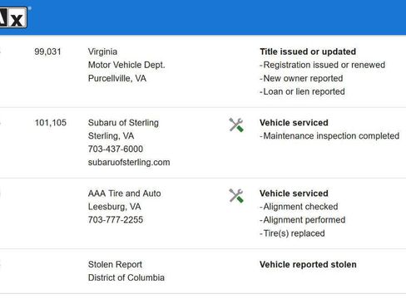406x304 pixels.
Task: Click New owner reported line
Action: pos(301,78)
